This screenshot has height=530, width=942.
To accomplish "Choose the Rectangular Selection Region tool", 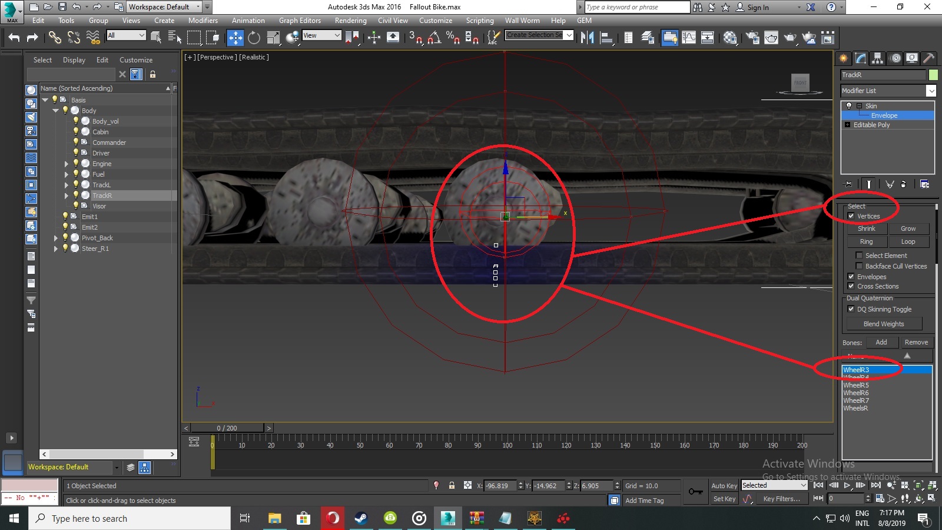I will (194, 38).
